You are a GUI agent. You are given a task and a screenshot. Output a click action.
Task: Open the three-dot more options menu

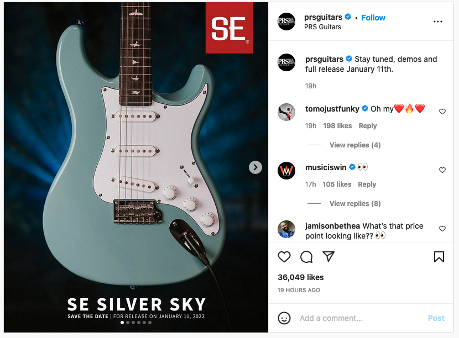click(x=438, y=22)
